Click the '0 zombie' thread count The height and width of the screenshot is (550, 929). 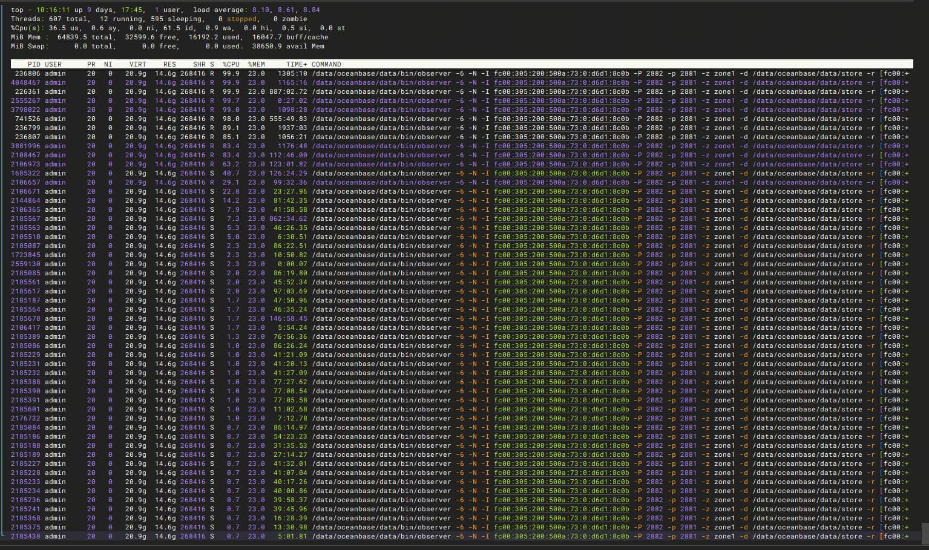[291, 19]
